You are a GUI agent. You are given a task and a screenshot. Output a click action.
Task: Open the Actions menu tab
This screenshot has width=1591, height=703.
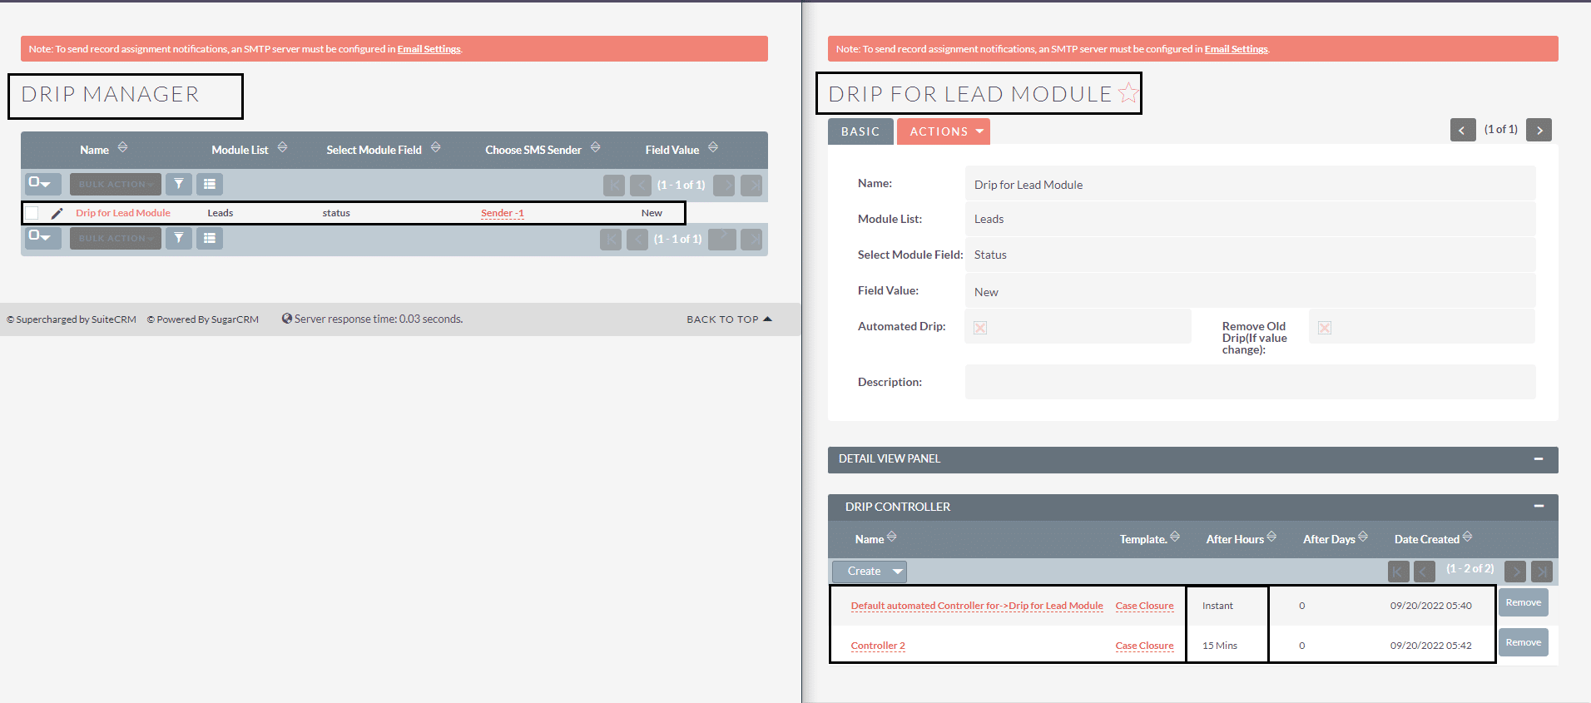944,131
